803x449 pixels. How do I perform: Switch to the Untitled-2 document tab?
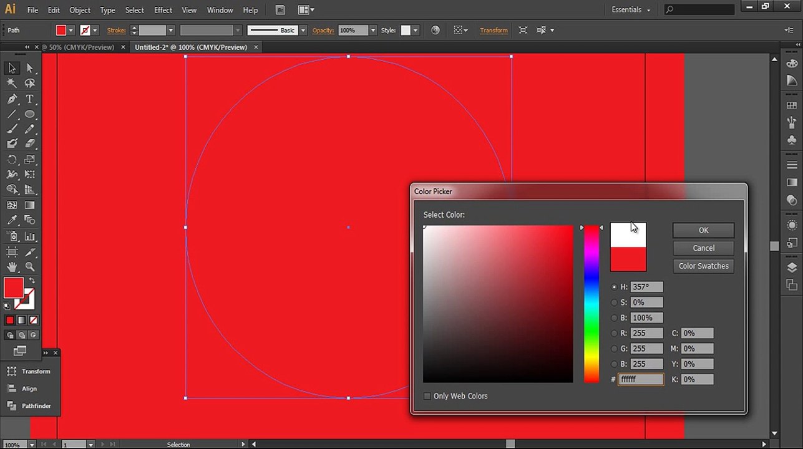tap(191, 47)
